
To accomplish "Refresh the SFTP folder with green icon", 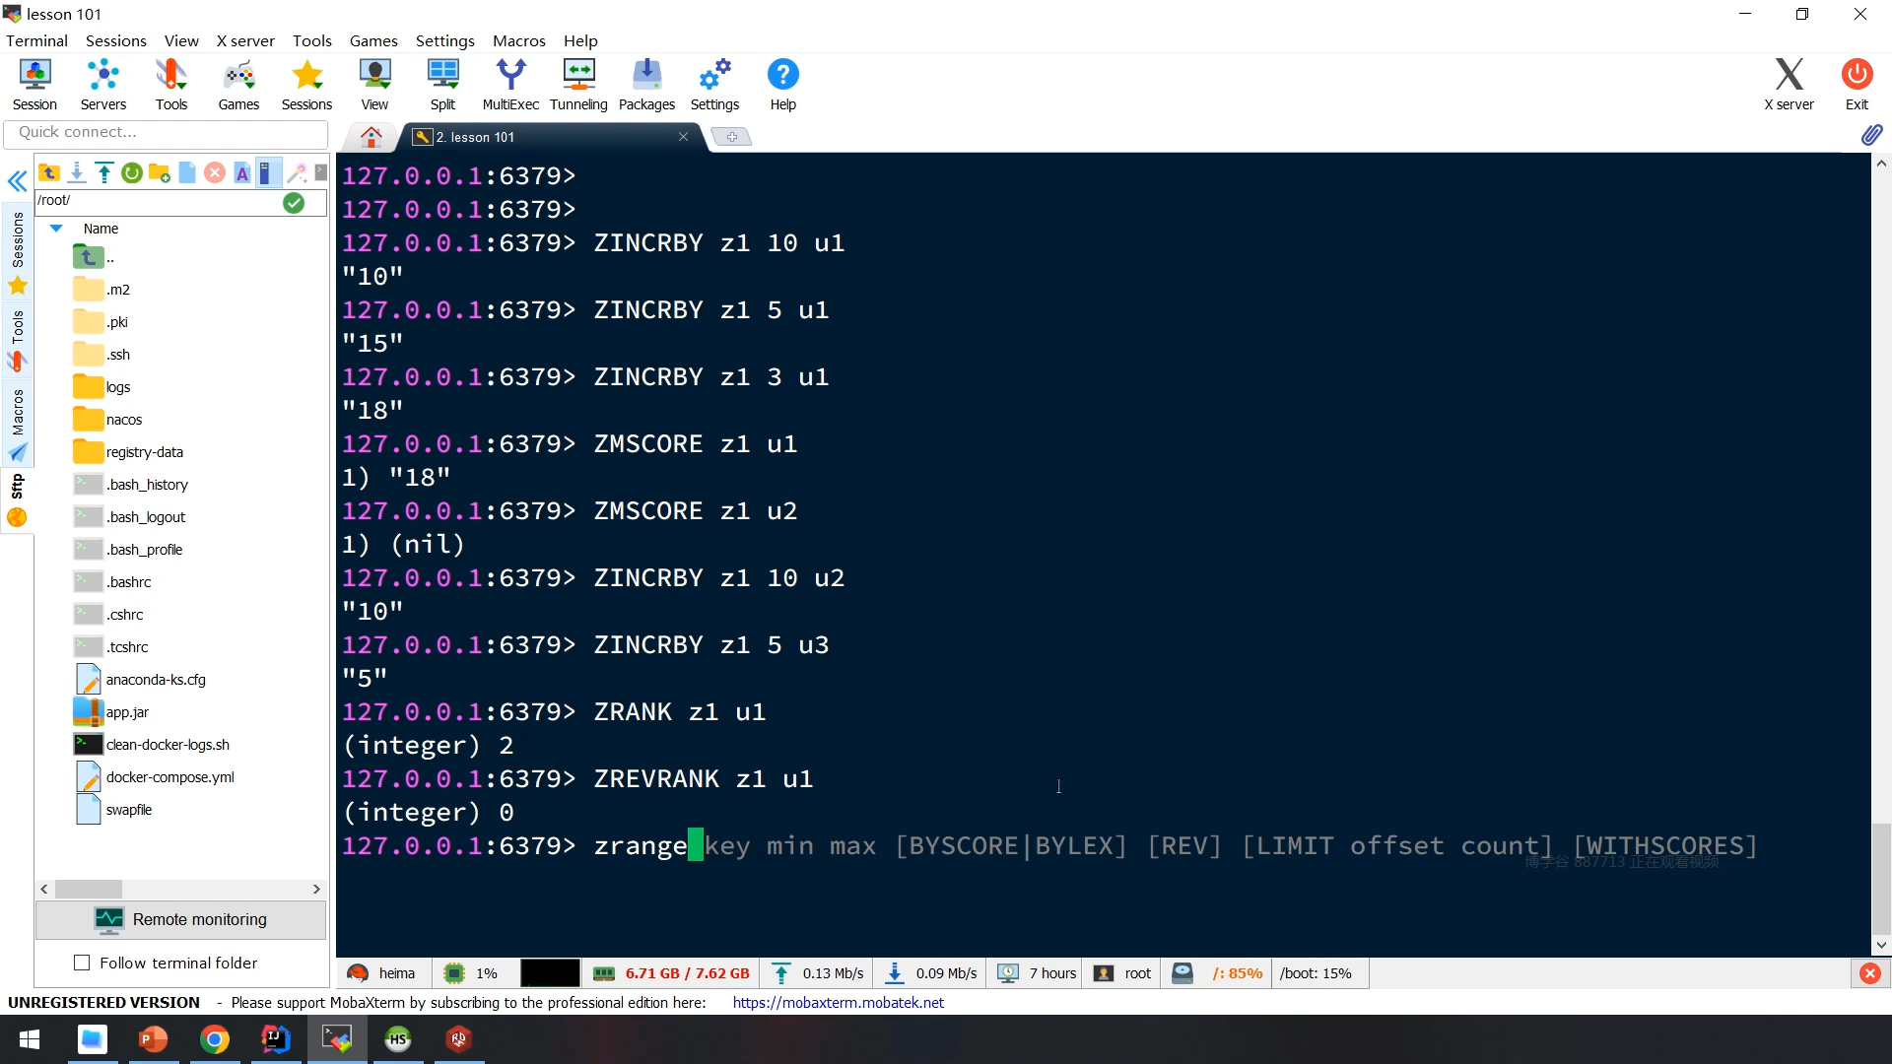I will coord(131,173).
